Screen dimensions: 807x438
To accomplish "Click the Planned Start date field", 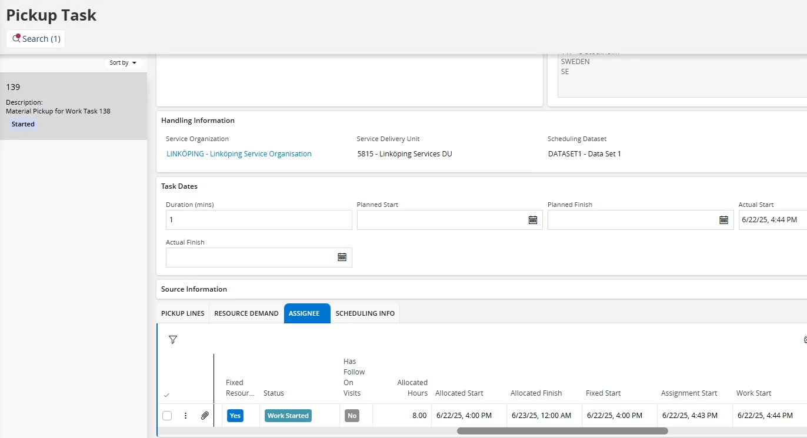I will coord(441,220).
